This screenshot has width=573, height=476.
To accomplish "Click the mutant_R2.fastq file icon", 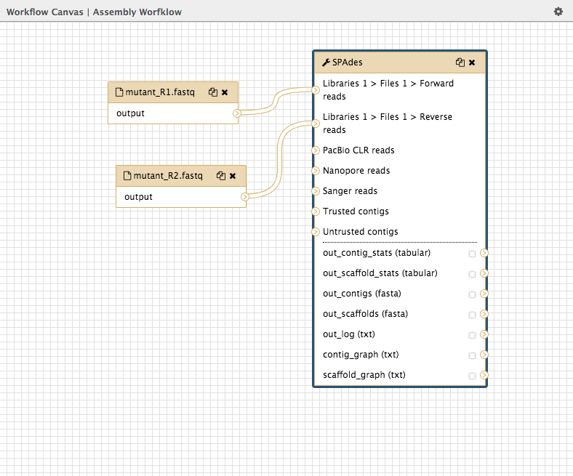I will (x=127, y=176).
